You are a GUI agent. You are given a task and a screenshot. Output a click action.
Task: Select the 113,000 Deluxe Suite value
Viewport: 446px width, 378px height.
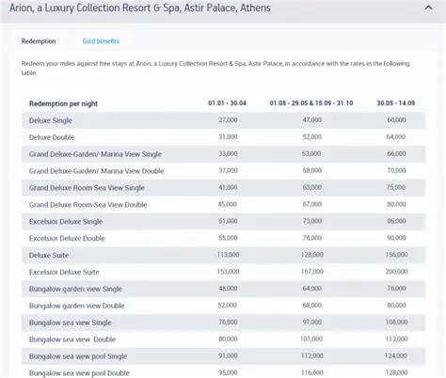[x=228, y=255]
